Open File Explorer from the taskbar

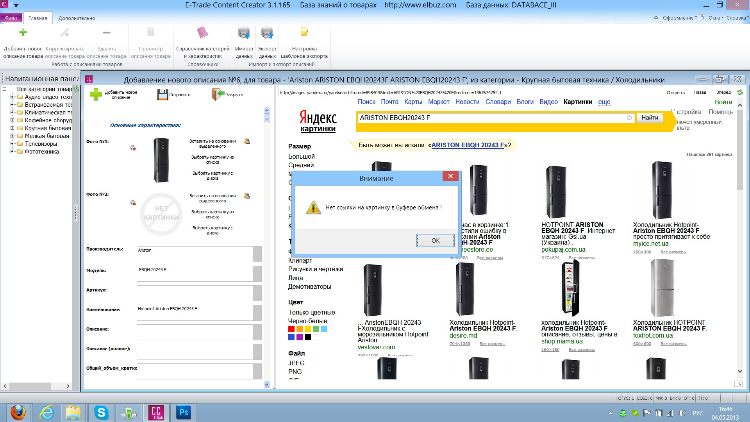pyautogui.click(x=73, y=412)
